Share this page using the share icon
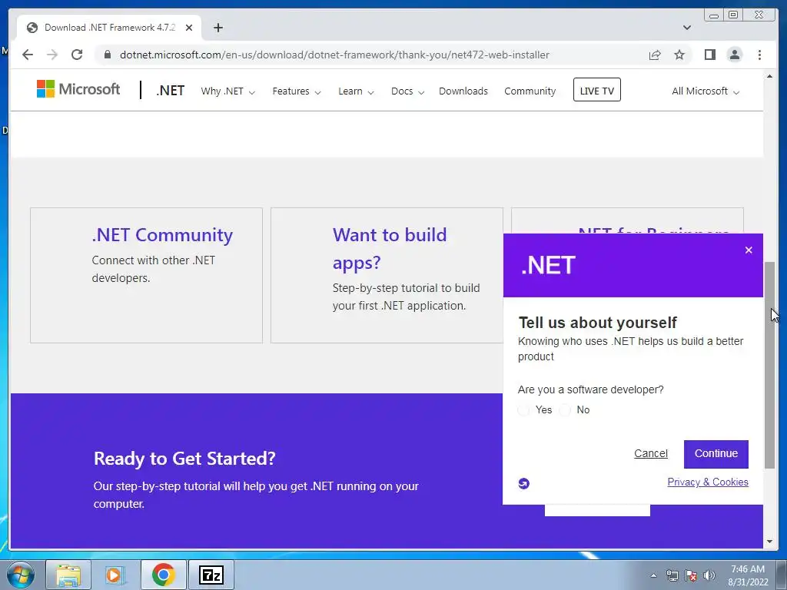 click(655, 55)
